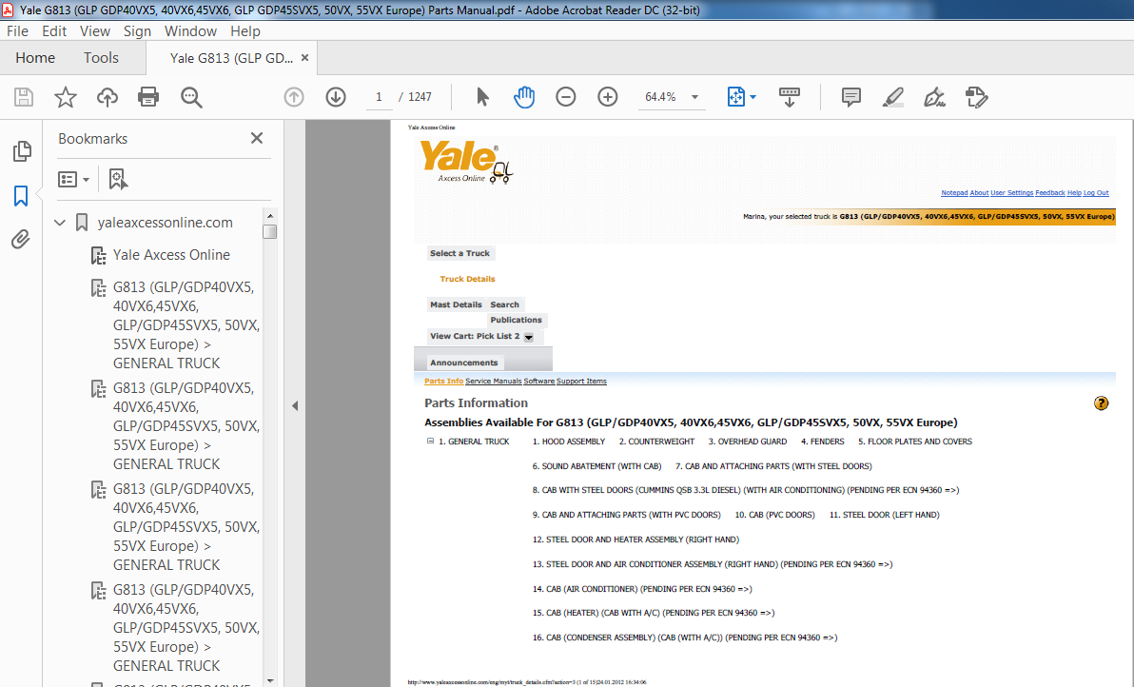Open the Sign menu
The height and width of the screenshot is (687, 1134).
(x=137, y=31)
